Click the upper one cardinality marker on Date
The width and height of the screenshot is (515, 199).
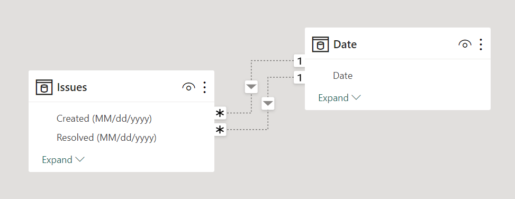[299, 61]
